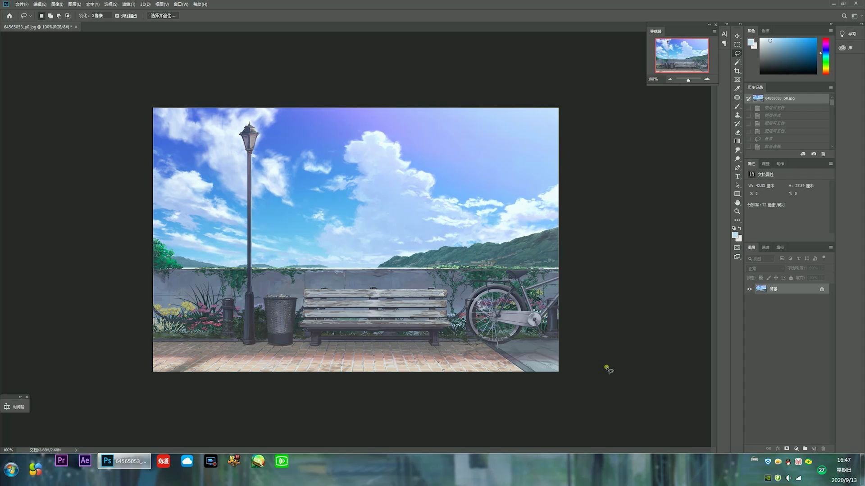The width and height of the screenshot is (865, 486).
Task: Select the Rectangular Marquee tool
Action: pos(737,45)
